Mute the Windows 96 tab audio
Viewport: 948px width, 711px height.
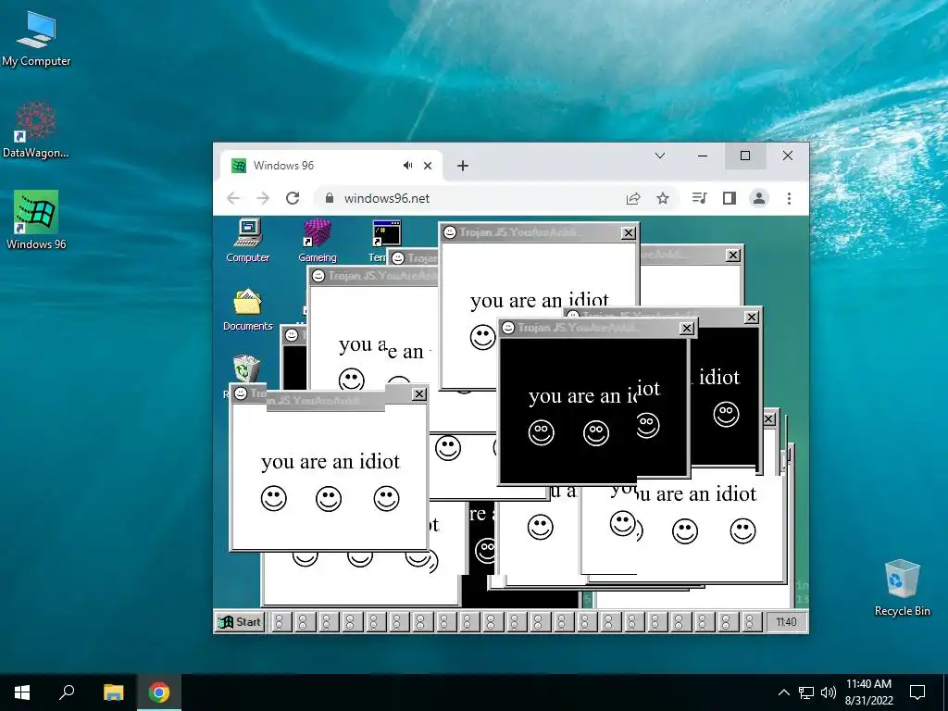pyautogui.click(x=408, y=166)
